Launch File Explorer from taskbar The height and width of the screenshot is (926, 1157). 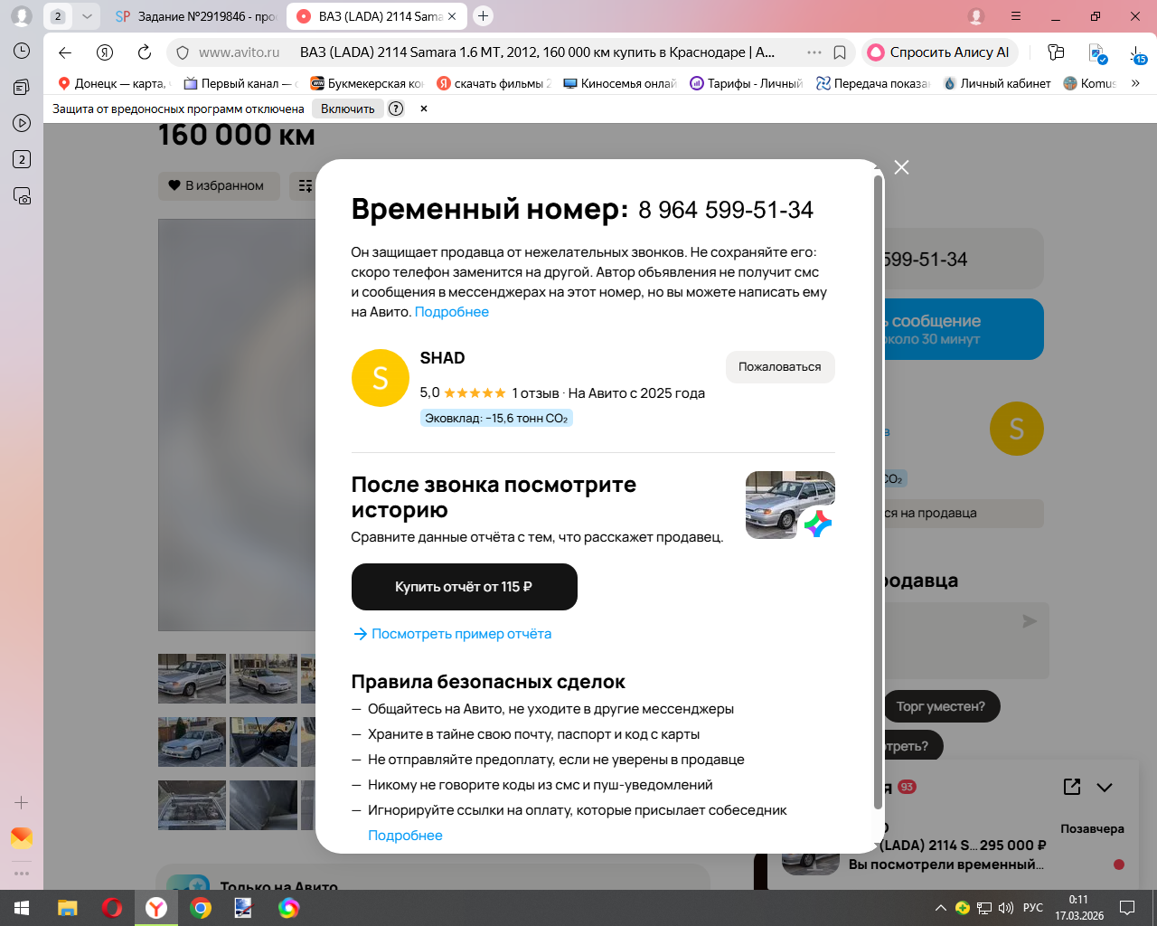click(67, 908)
